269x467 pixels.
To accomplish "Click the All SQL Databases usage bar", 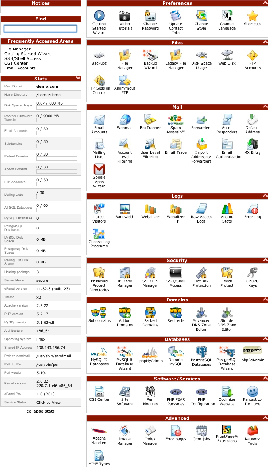I will tap(57, 210).
